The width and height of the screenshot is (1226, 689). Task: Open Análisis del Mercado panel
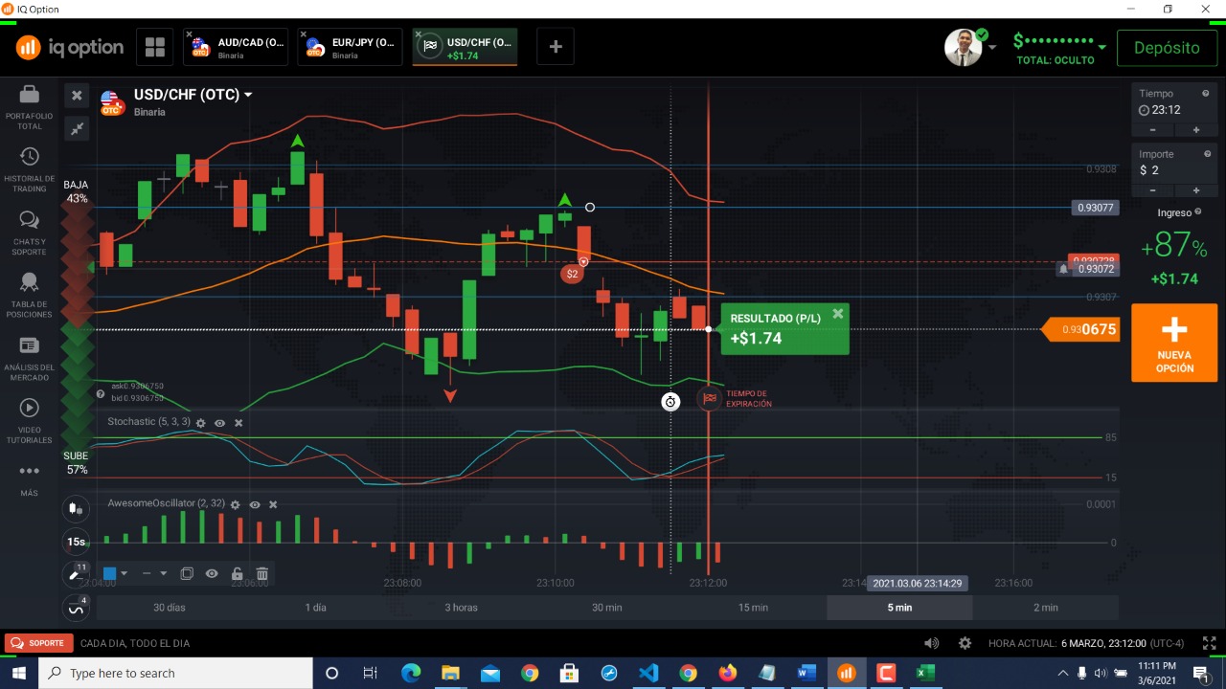coord(29,358)
